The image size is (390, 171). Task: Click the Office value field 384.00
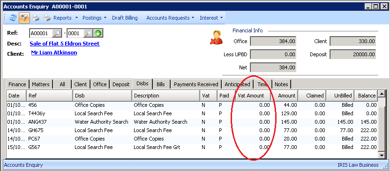(273, 42)
